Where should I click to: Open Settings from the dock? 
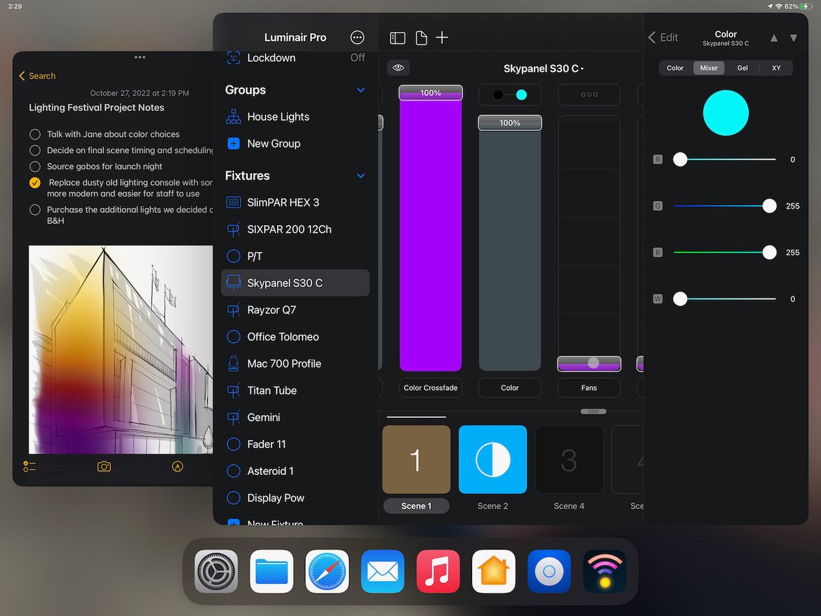pos(216,572)
